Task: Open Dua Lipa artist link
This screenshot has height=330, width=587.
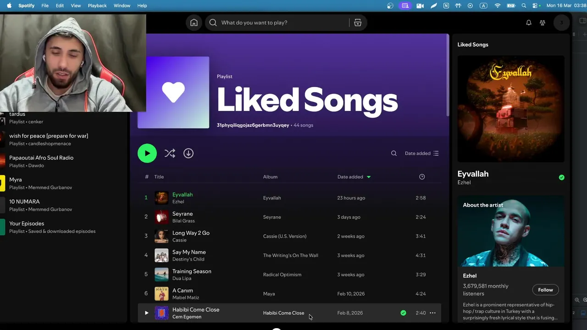Action: pyautogui.click(x=182, y=278)
